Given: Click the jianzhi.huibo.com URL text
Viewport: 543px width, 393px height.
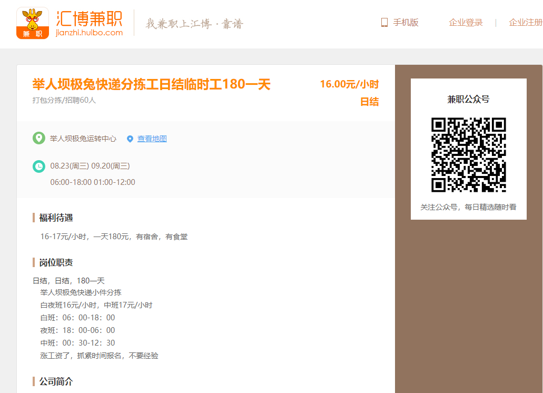Looking at the screenshot, I should [89, 33].
